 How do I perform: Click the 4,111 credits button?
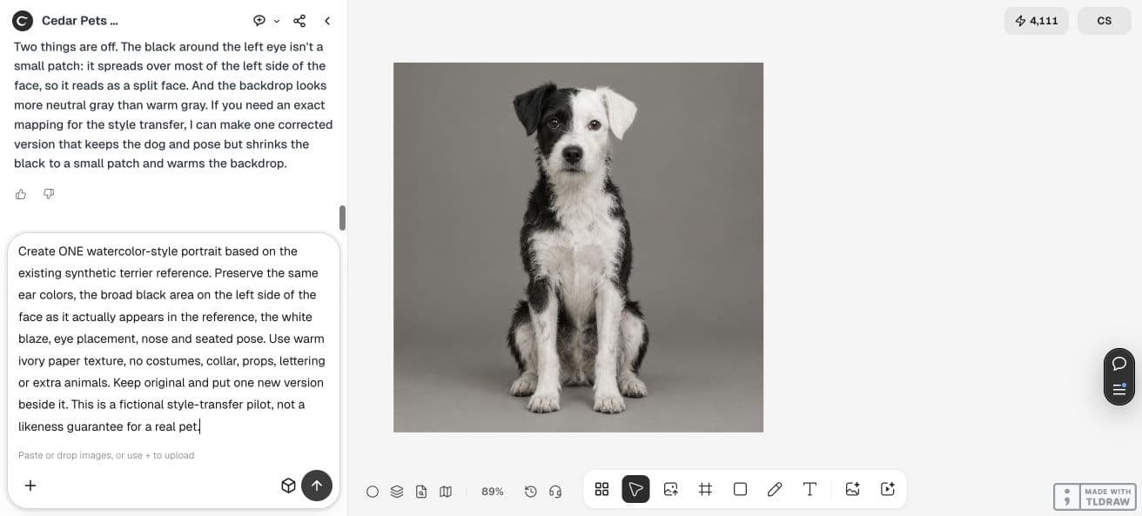click(x=1036, y=21)
